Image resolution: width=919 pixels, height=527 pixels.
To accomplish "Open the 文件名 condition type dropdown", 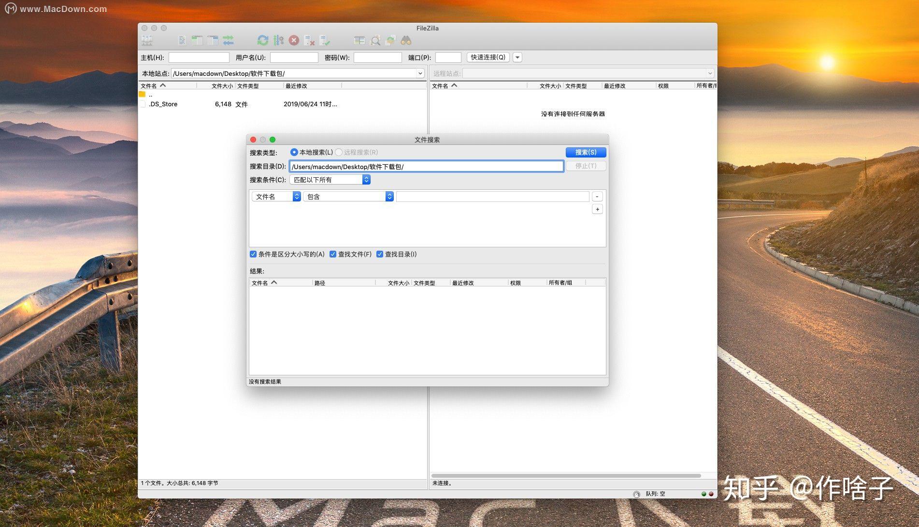I will (x=276, y=197).
